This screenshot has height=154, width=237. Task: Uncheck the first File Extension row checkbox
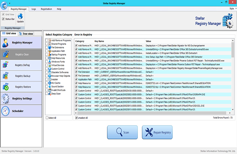tap(76, 72)
